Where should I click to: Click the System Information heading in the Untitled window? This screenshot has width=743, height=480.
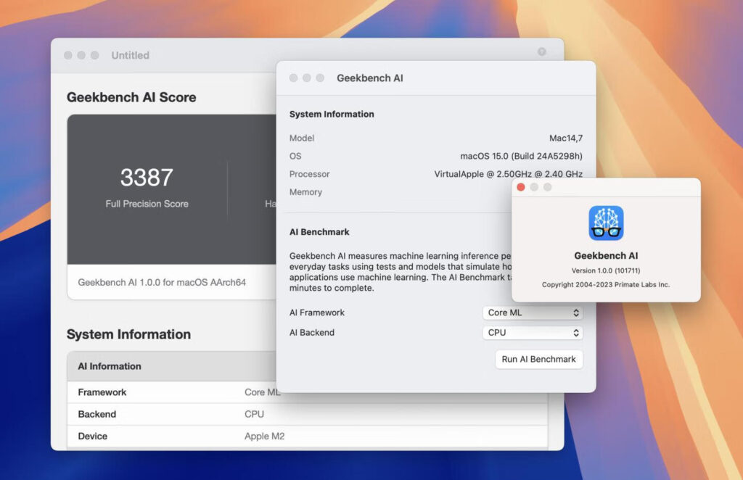pos(129,334)
